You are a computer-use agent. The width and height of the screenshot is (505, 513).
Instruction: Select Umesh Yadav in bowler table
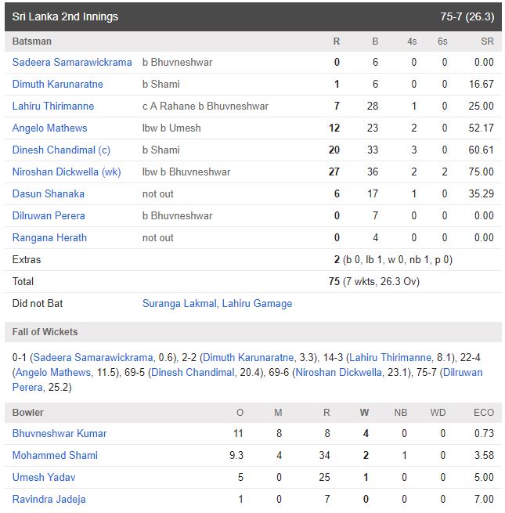44,477
